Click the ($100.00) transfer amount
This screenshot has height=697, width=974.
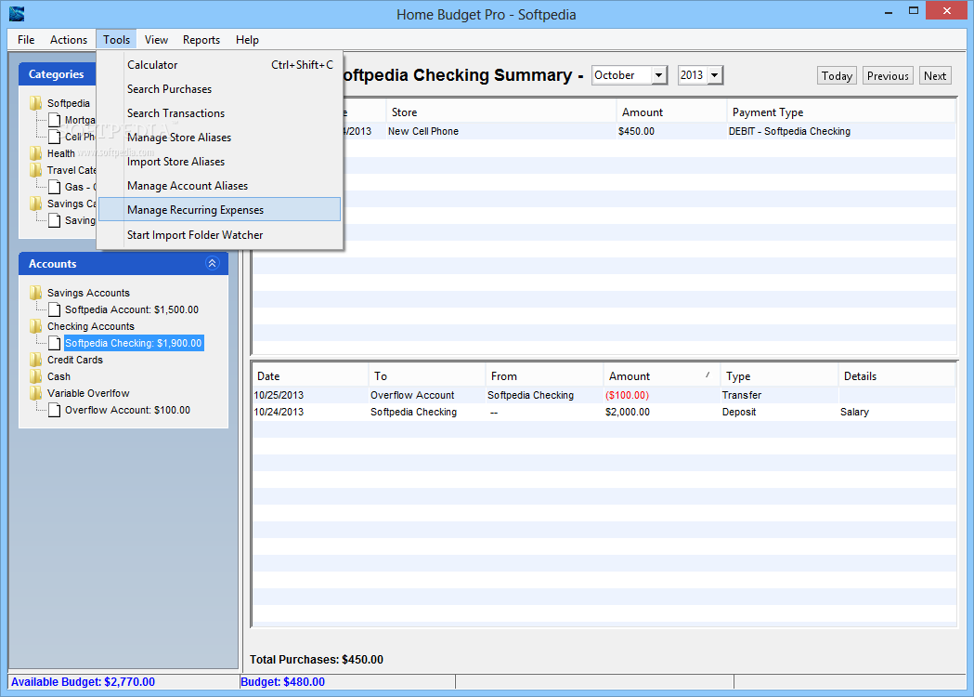click(x=627, y=396)
